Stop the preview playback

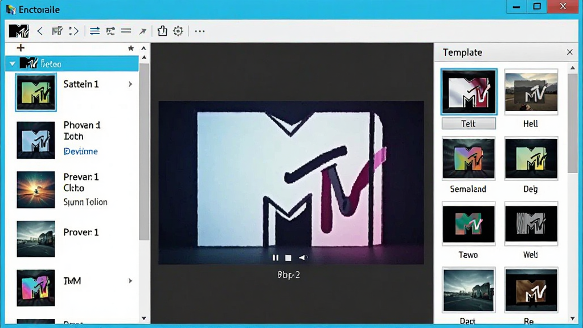[x=288, y=258]
